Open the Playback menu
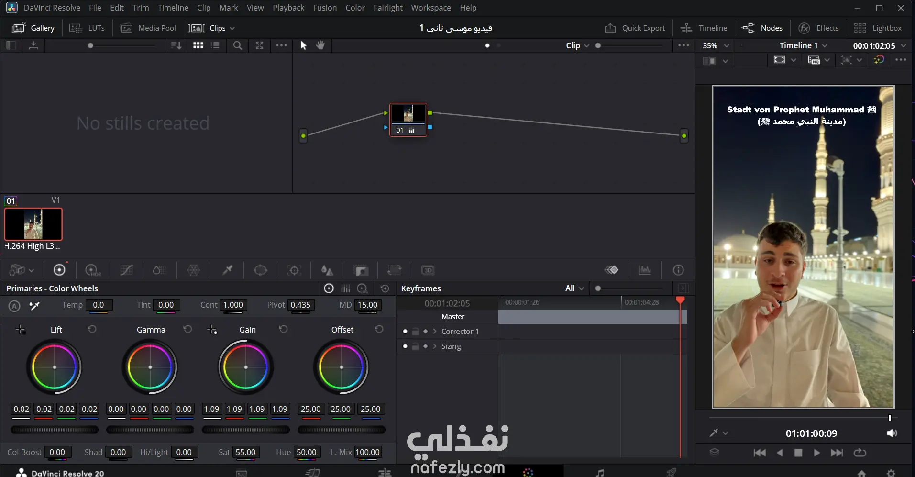915x477 pixels. coord(288,8)
